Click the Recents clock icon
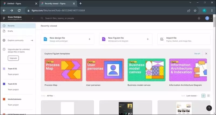This screenshot has height=115, width=216. coord(4,26)
